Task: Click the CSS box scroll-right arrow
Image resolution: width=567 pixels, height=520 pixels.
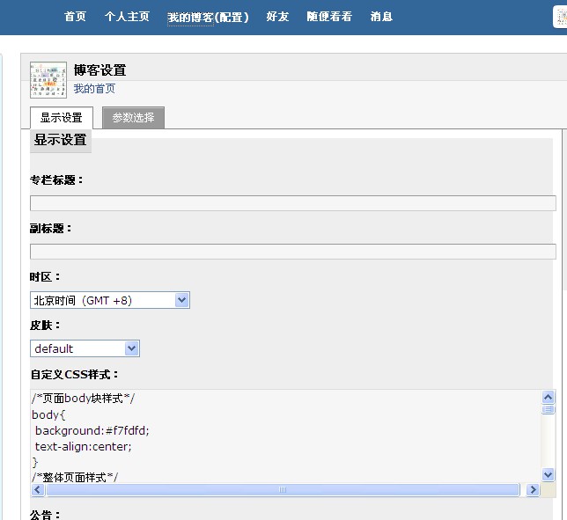Action: (533, 490)
